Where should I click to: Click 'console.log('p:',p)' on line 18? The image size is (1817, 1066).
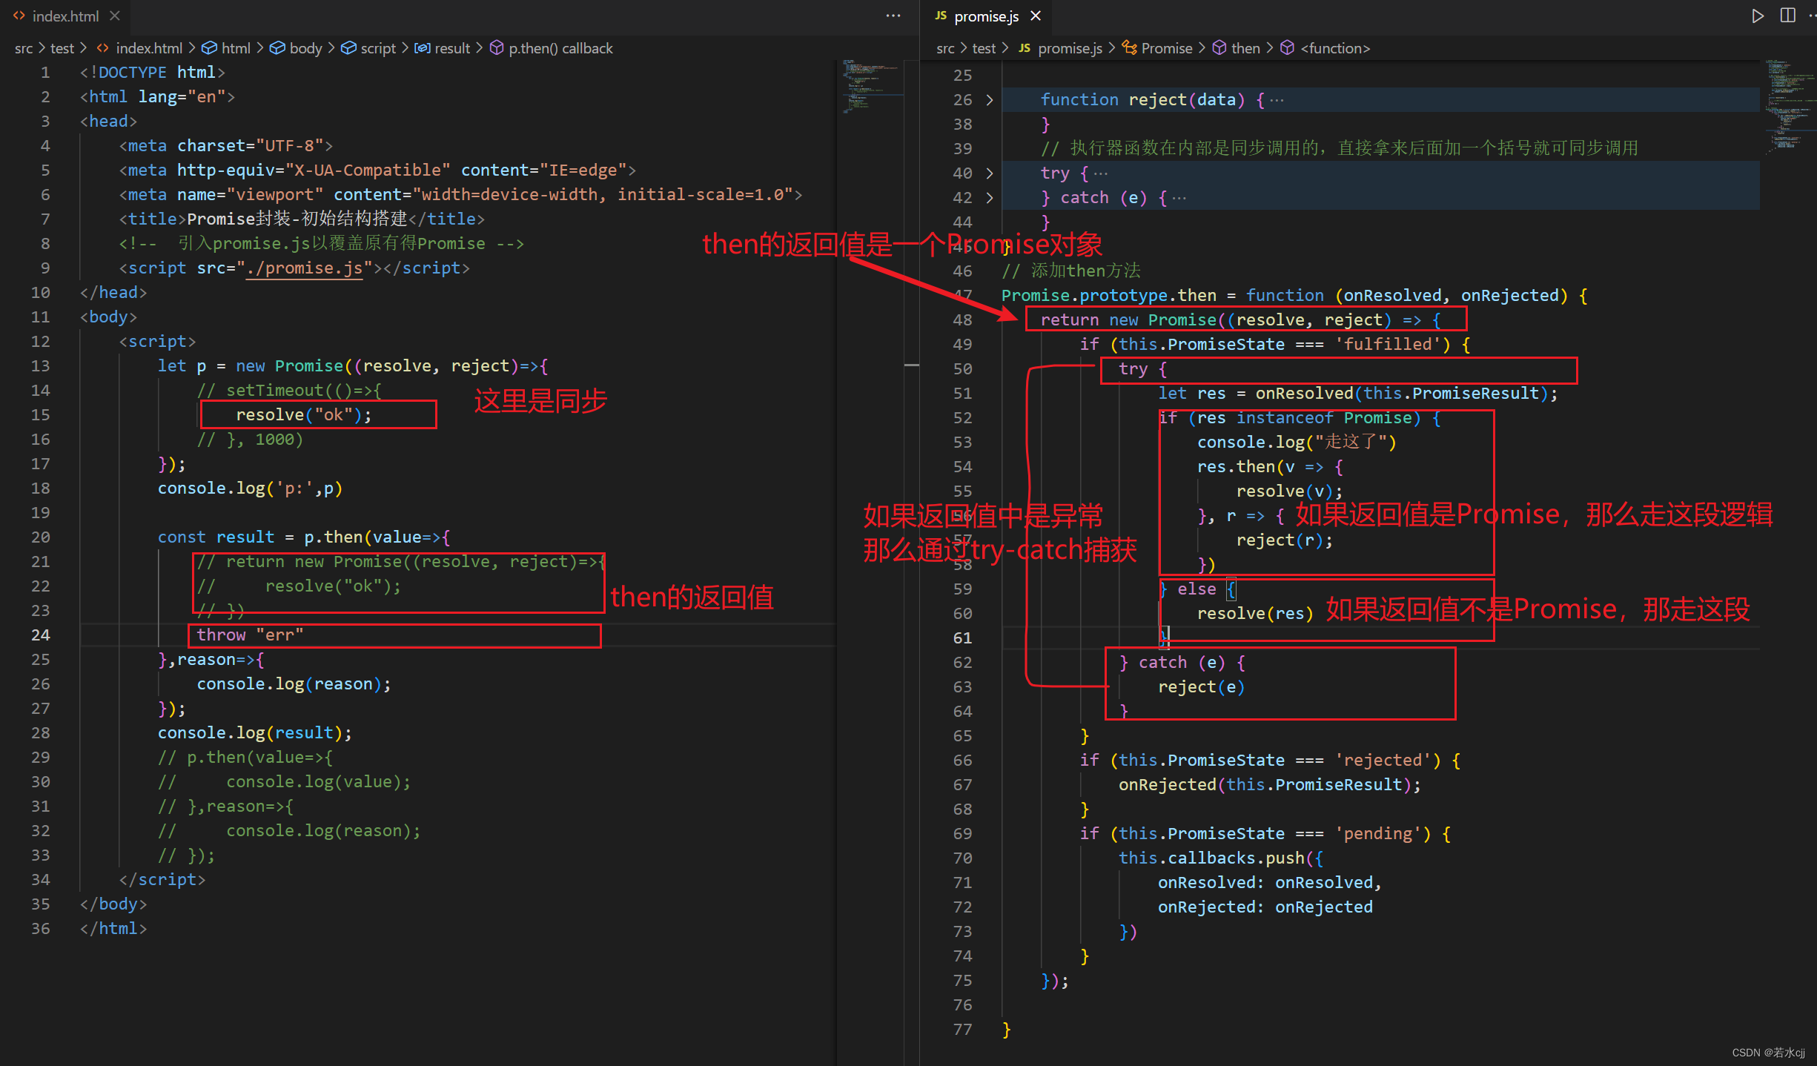(x=250, y=488)
